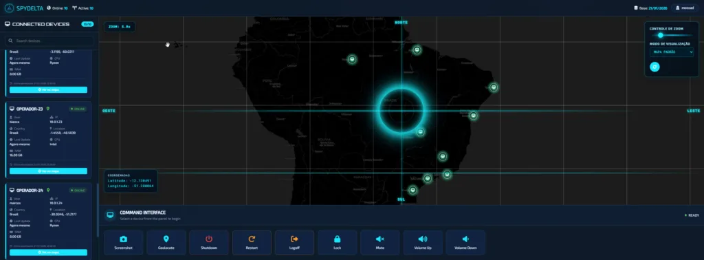Click the READY status indicator

[692, 215]
